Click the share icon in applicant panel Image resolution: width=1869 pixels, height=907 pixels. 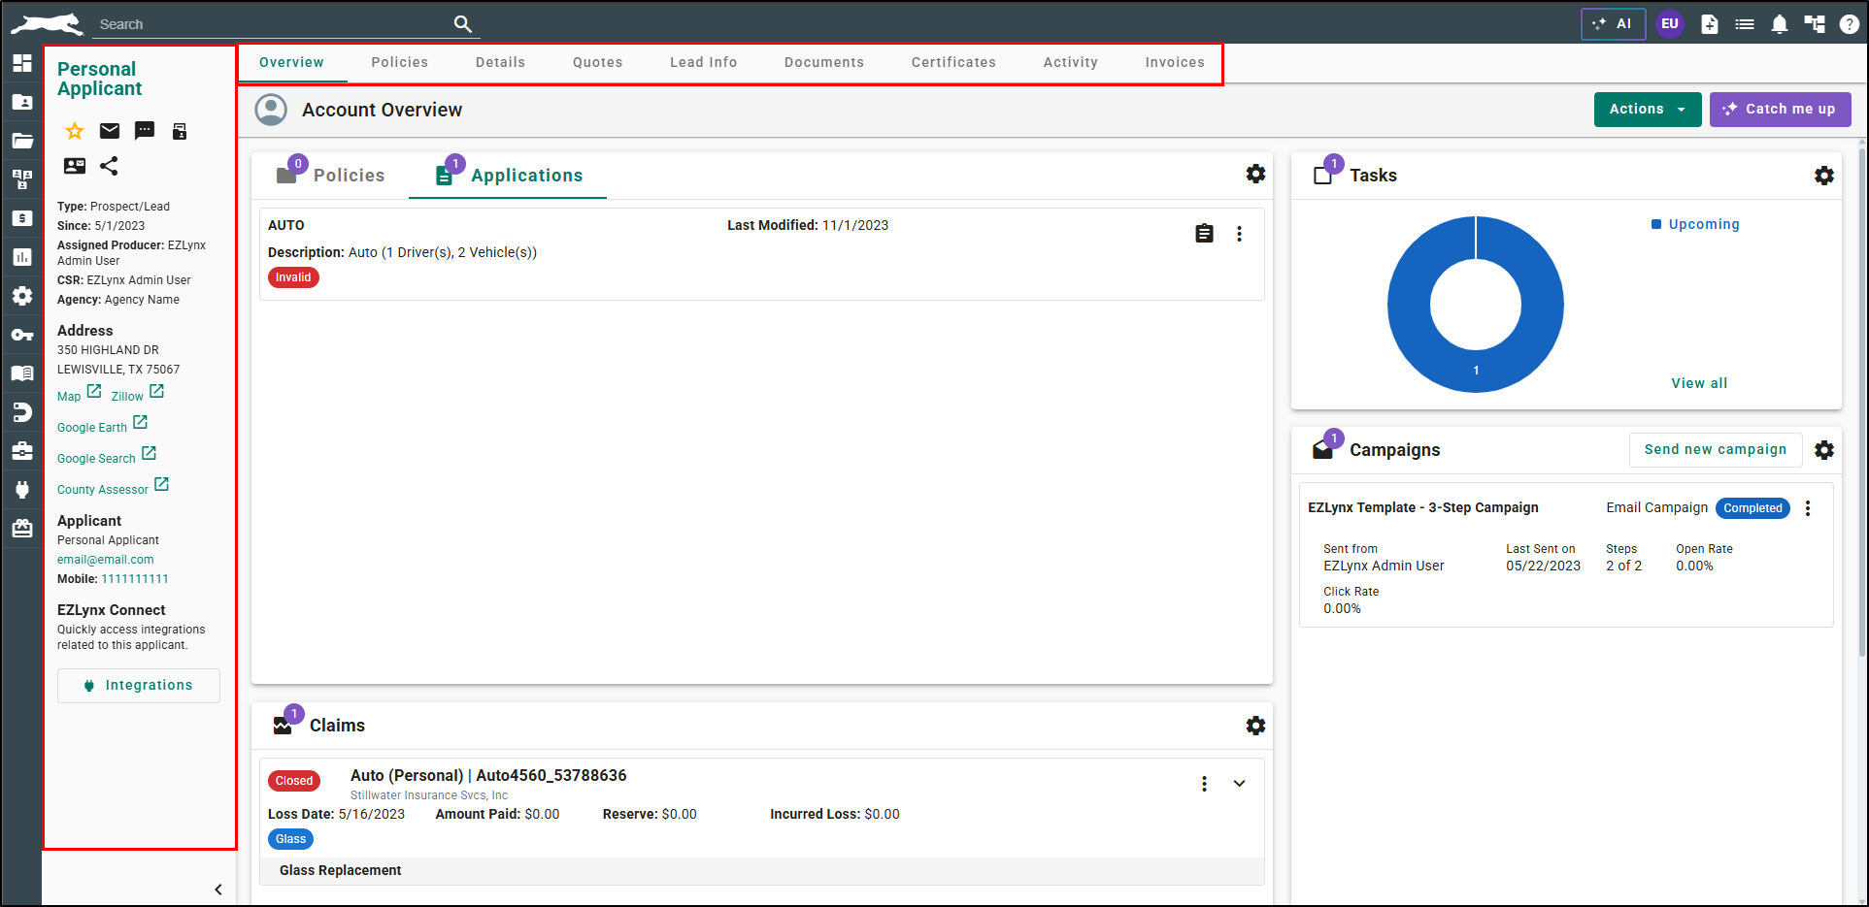tap(109, 166)
